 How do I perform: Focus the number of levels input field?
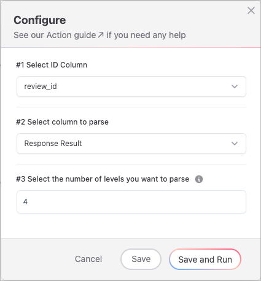pyautogui.click(x=131, y=202)
